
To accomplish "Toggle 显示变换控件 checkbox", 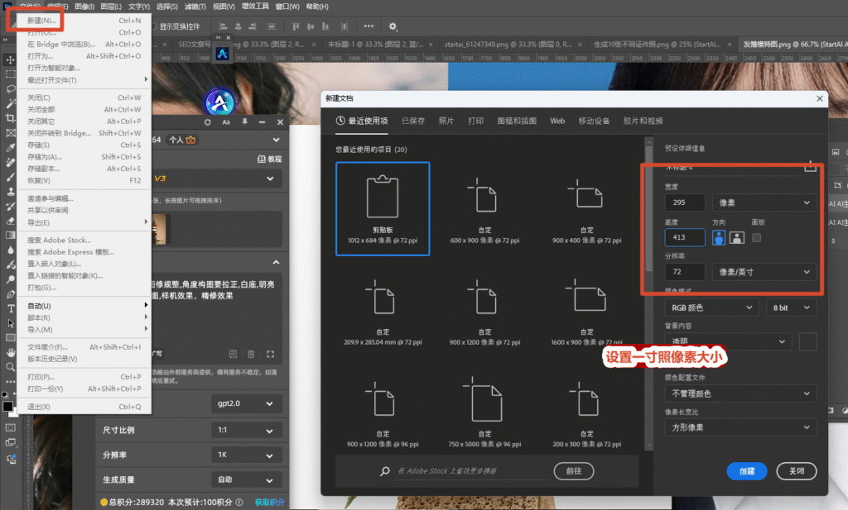I will (x=154, y=26).
